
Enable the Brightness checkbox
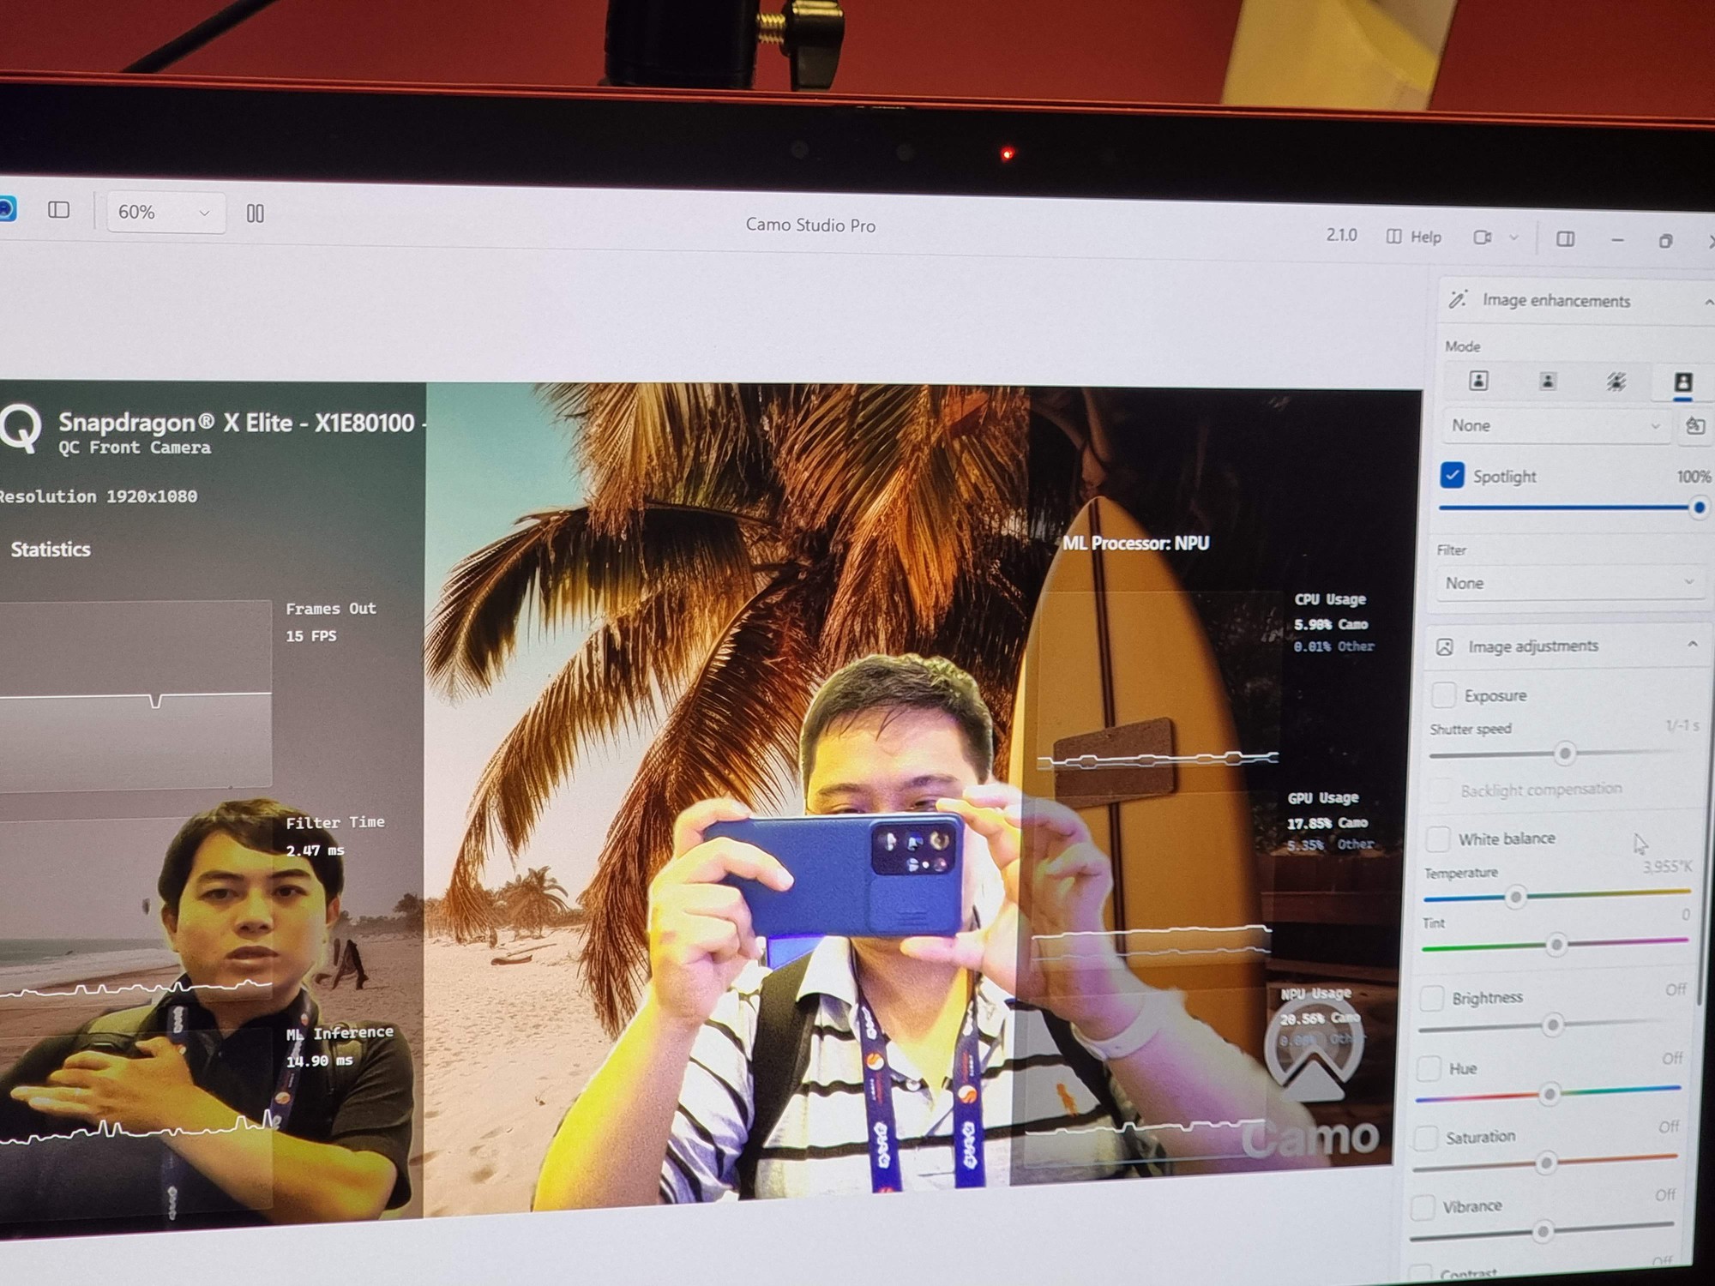click(1431, 997)
